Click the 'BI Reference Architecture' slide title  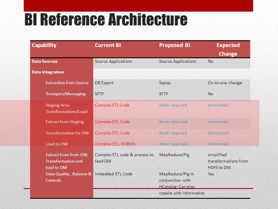point(106,19)
